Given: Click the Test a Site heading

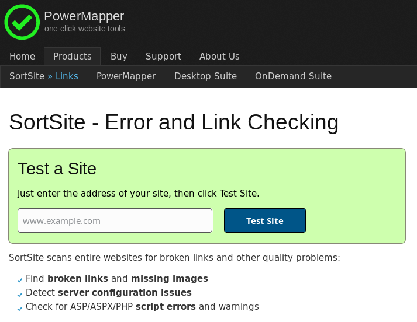Looking at the screenshot, I should [x=57, y=169].
